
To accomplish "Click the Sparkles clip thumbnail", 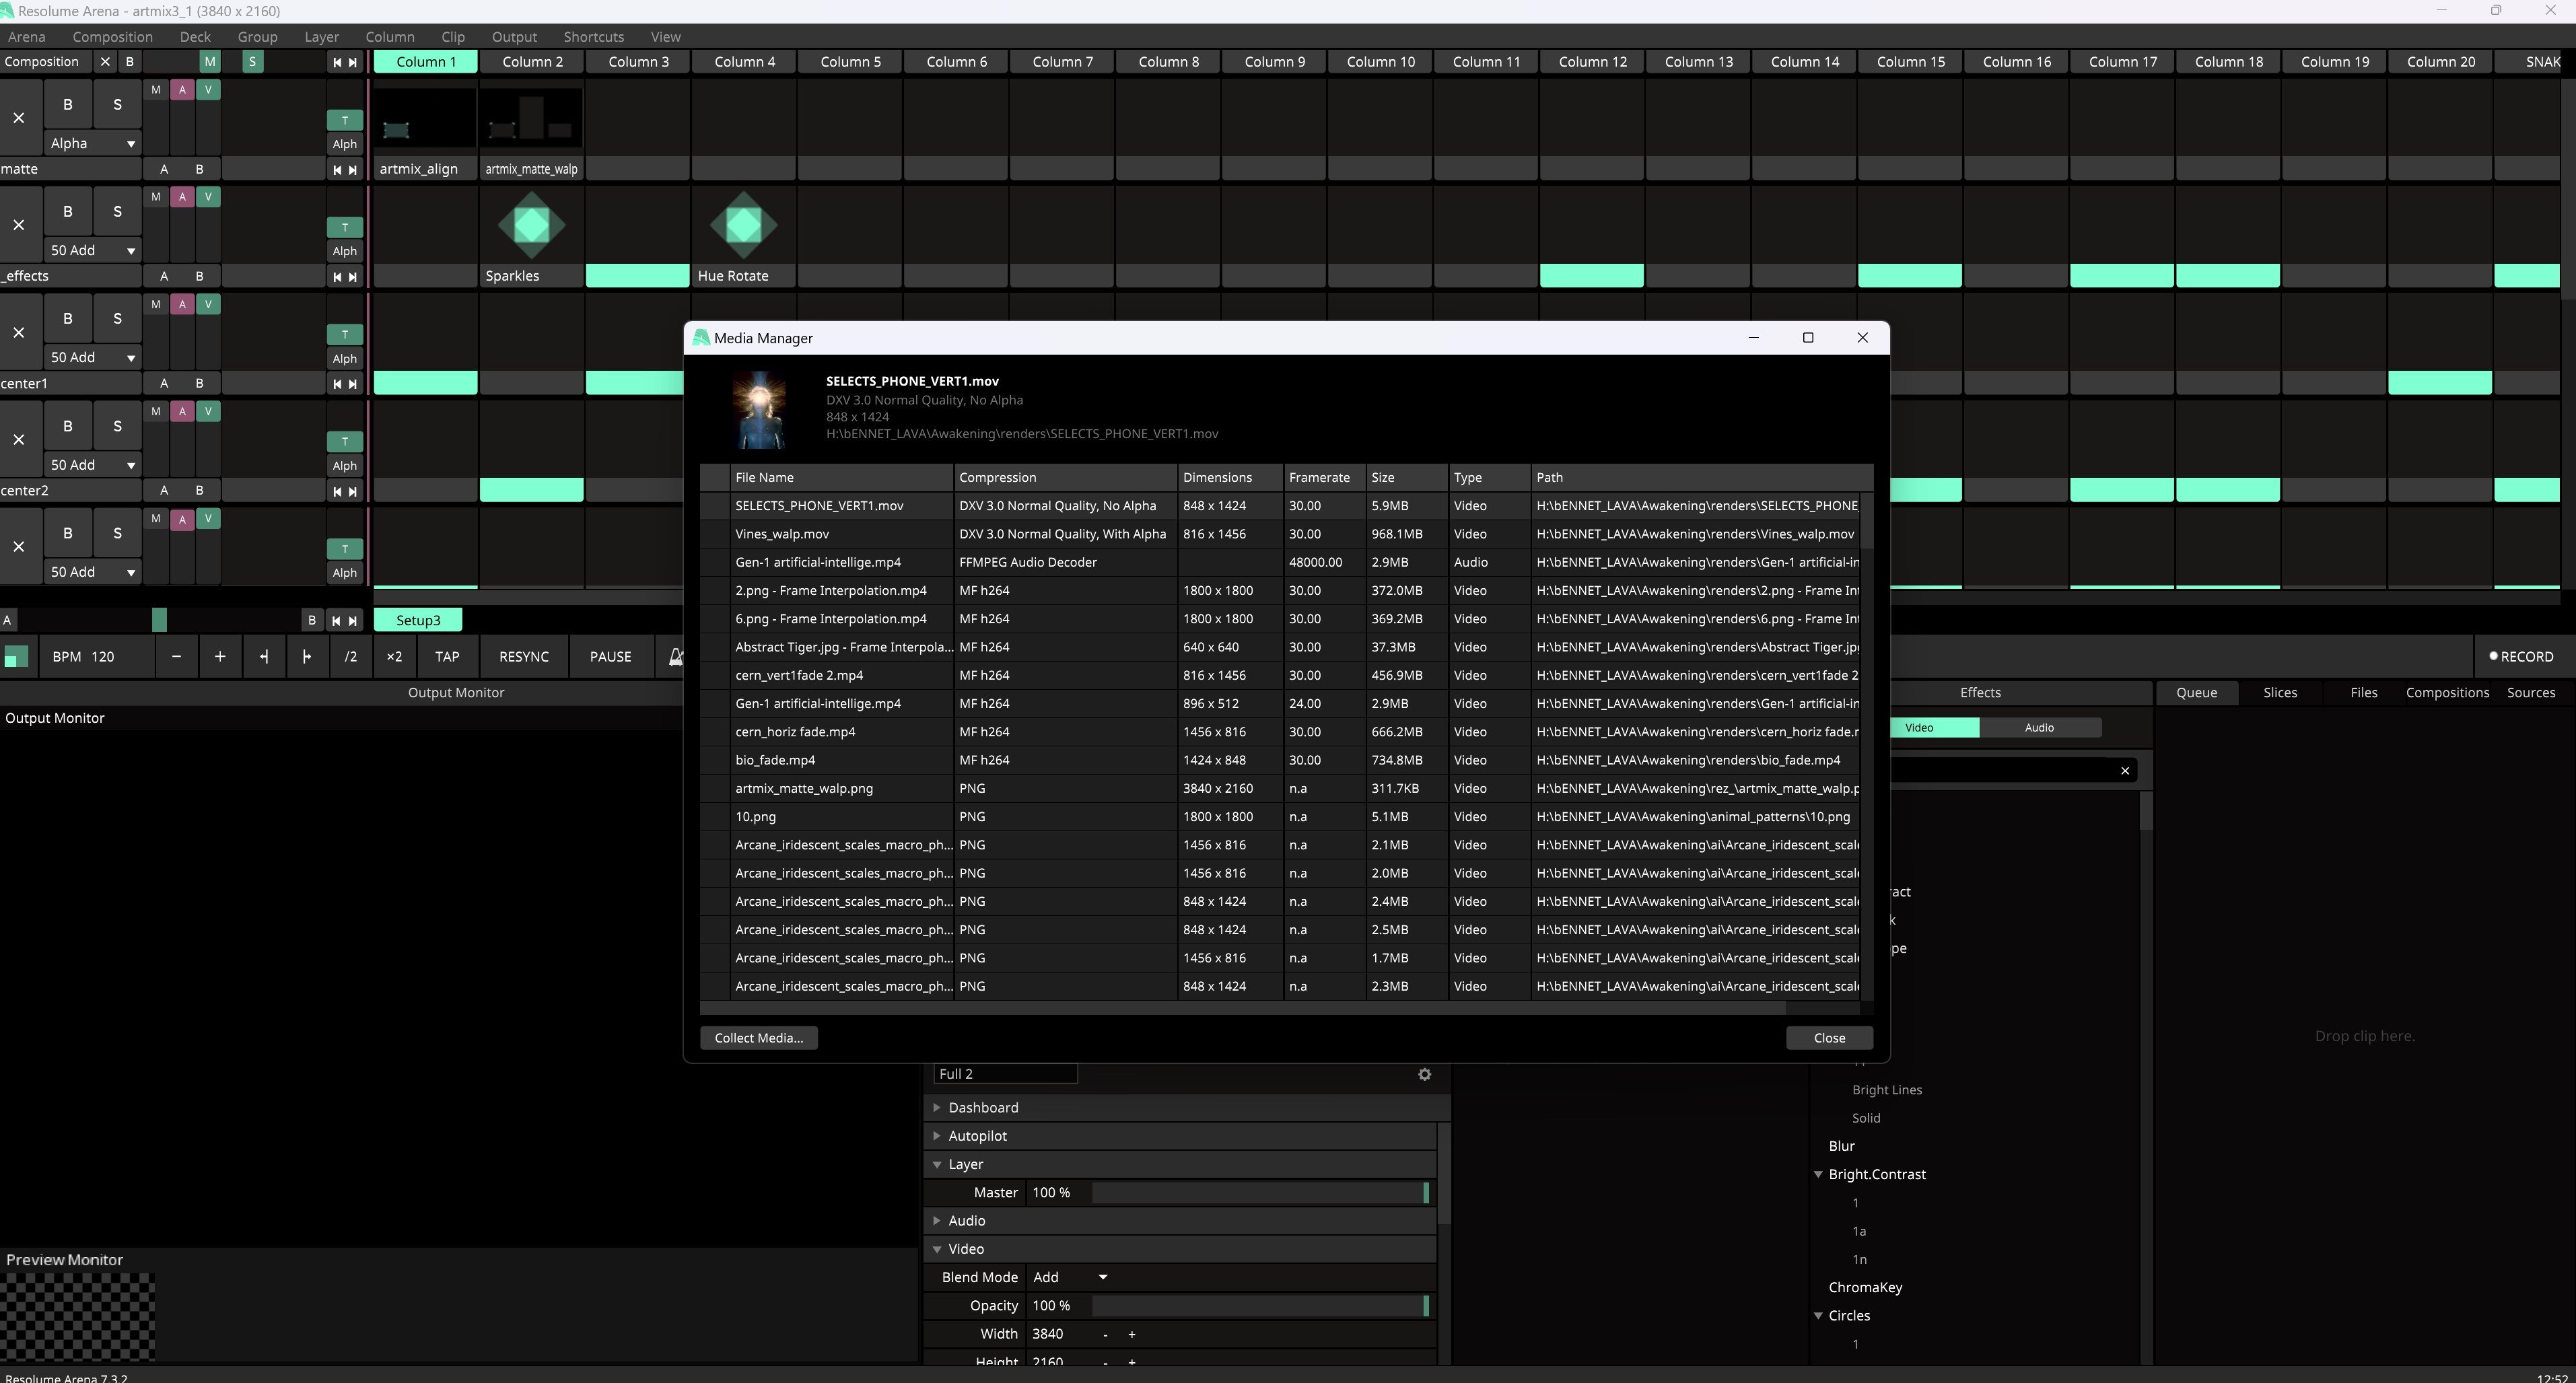I will coord(531,225).
